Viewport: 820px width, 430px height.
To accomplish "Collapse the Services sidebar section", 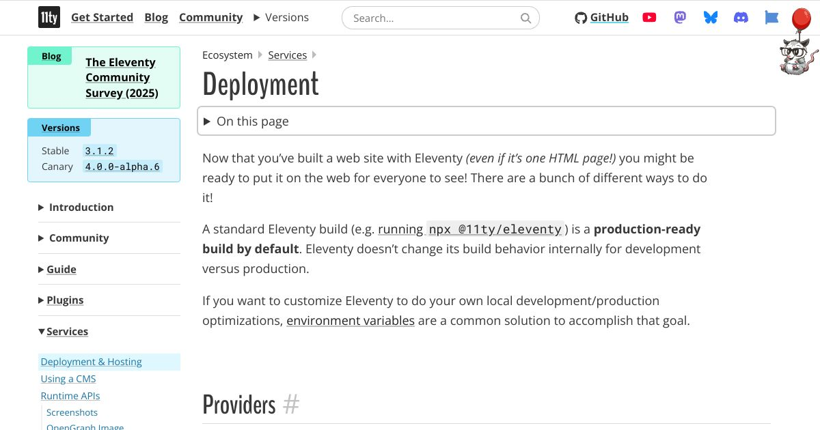I will (x=67, y=331).
